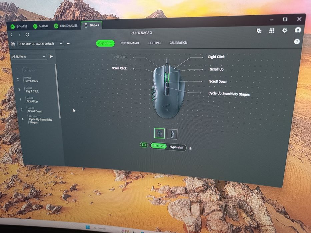The height and width of the screenshot is (233, 311).
Task: Toggle the sidebar layout icon near Standard
Action: (x=144, y=145)
